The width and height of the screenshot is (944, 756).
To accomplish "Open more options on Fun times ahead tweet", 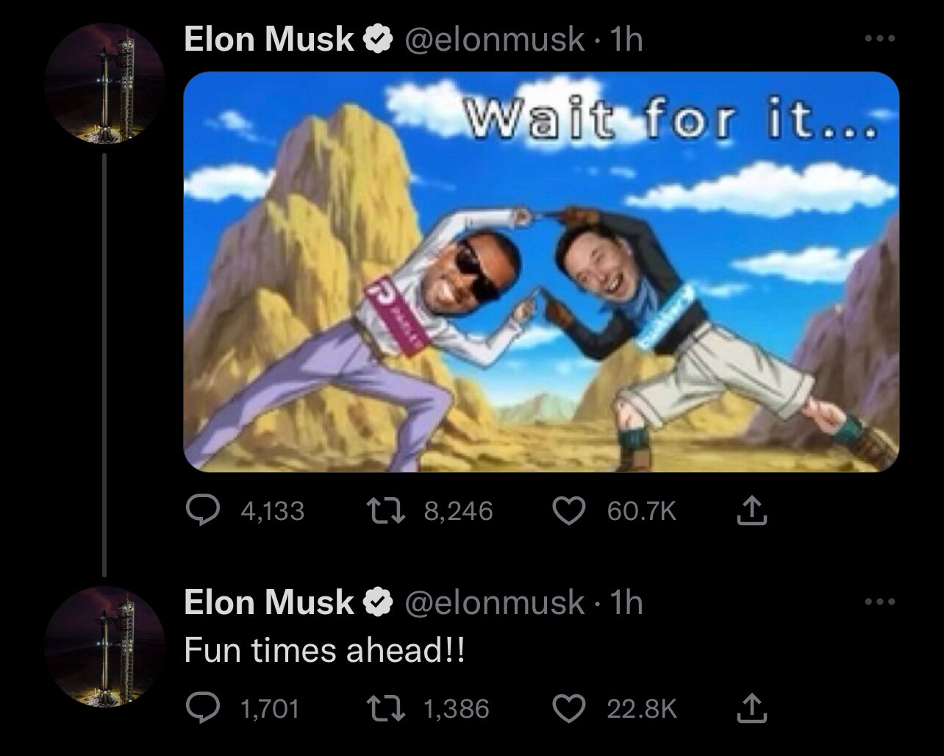I will coord(879,602).
